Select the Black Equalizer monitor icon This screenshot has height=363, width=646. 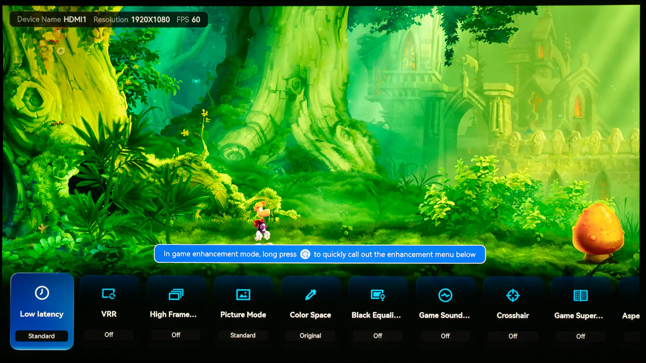[x=378, y=295]
